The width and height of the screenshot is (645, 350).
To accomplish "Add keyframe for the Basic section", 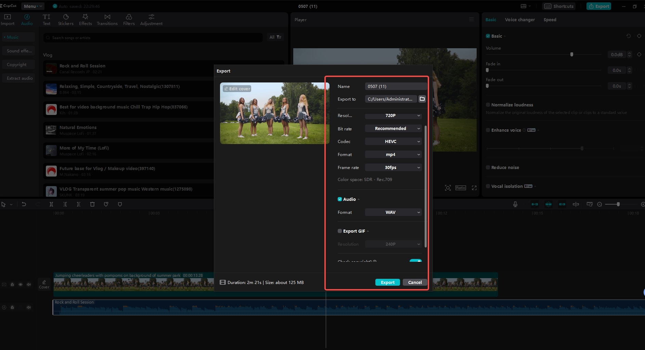I will click(639, 36).
